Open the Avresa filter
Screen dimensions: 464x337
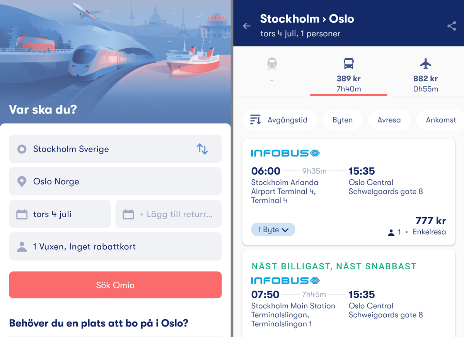(x=389, y=120)
